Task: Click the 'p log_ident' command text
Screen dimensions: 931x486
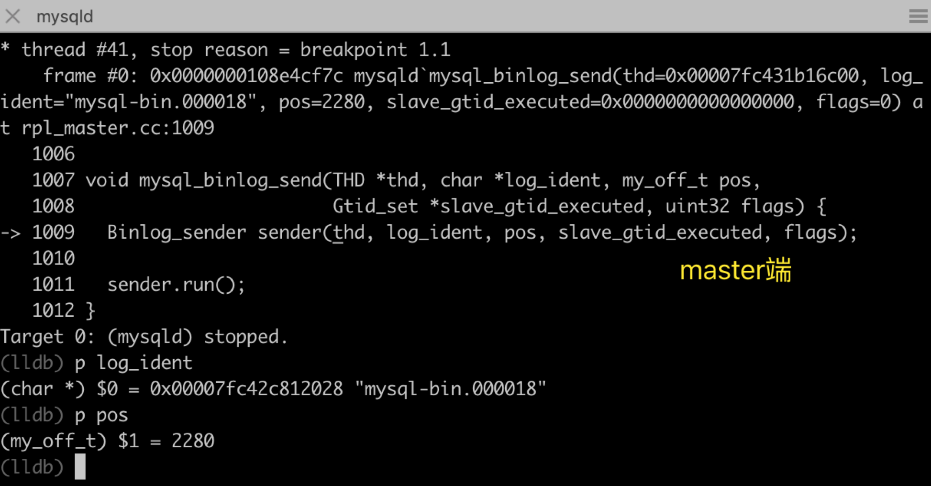Action: pyautogui.click(x=133, y=363)
